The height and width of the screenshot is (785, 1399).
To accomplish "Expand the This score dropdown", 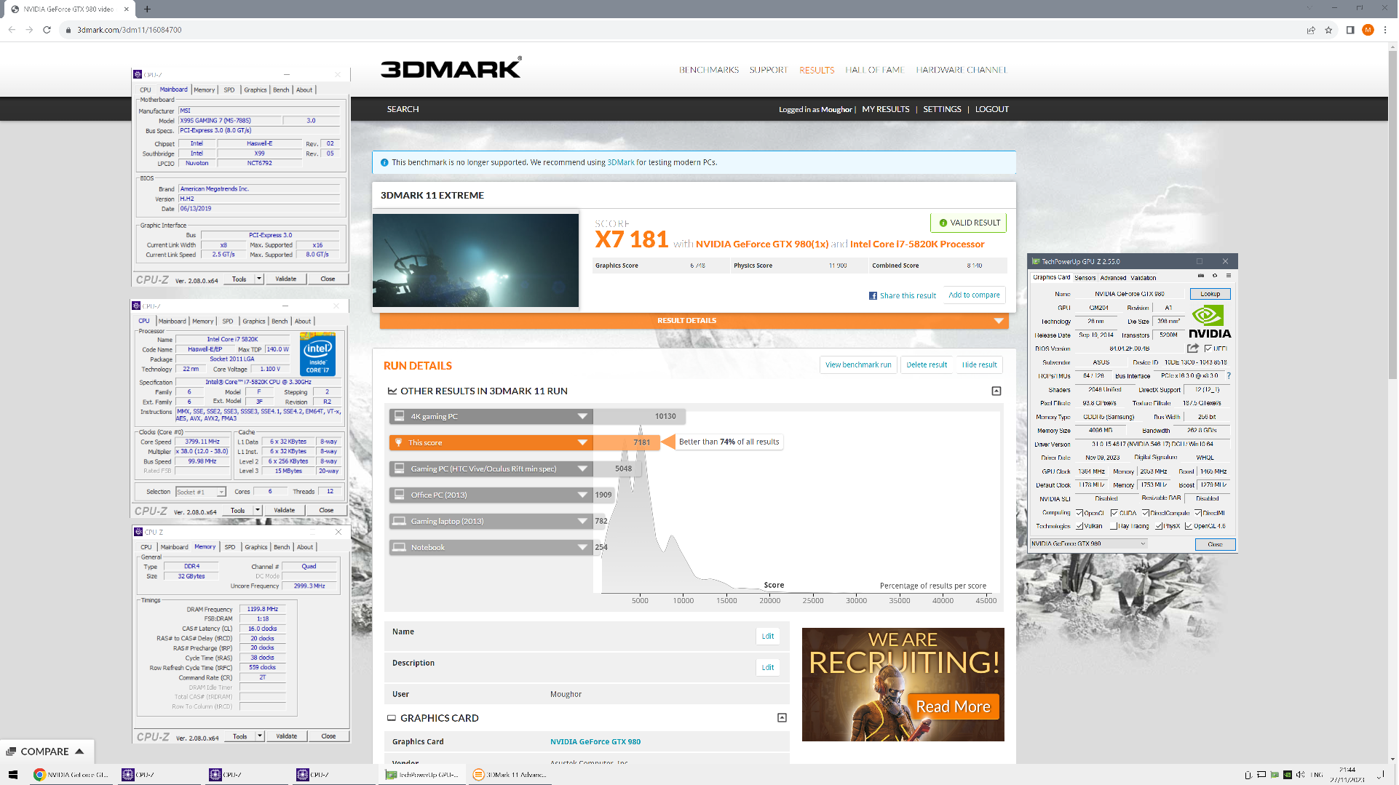I will (x=582, y=443).
